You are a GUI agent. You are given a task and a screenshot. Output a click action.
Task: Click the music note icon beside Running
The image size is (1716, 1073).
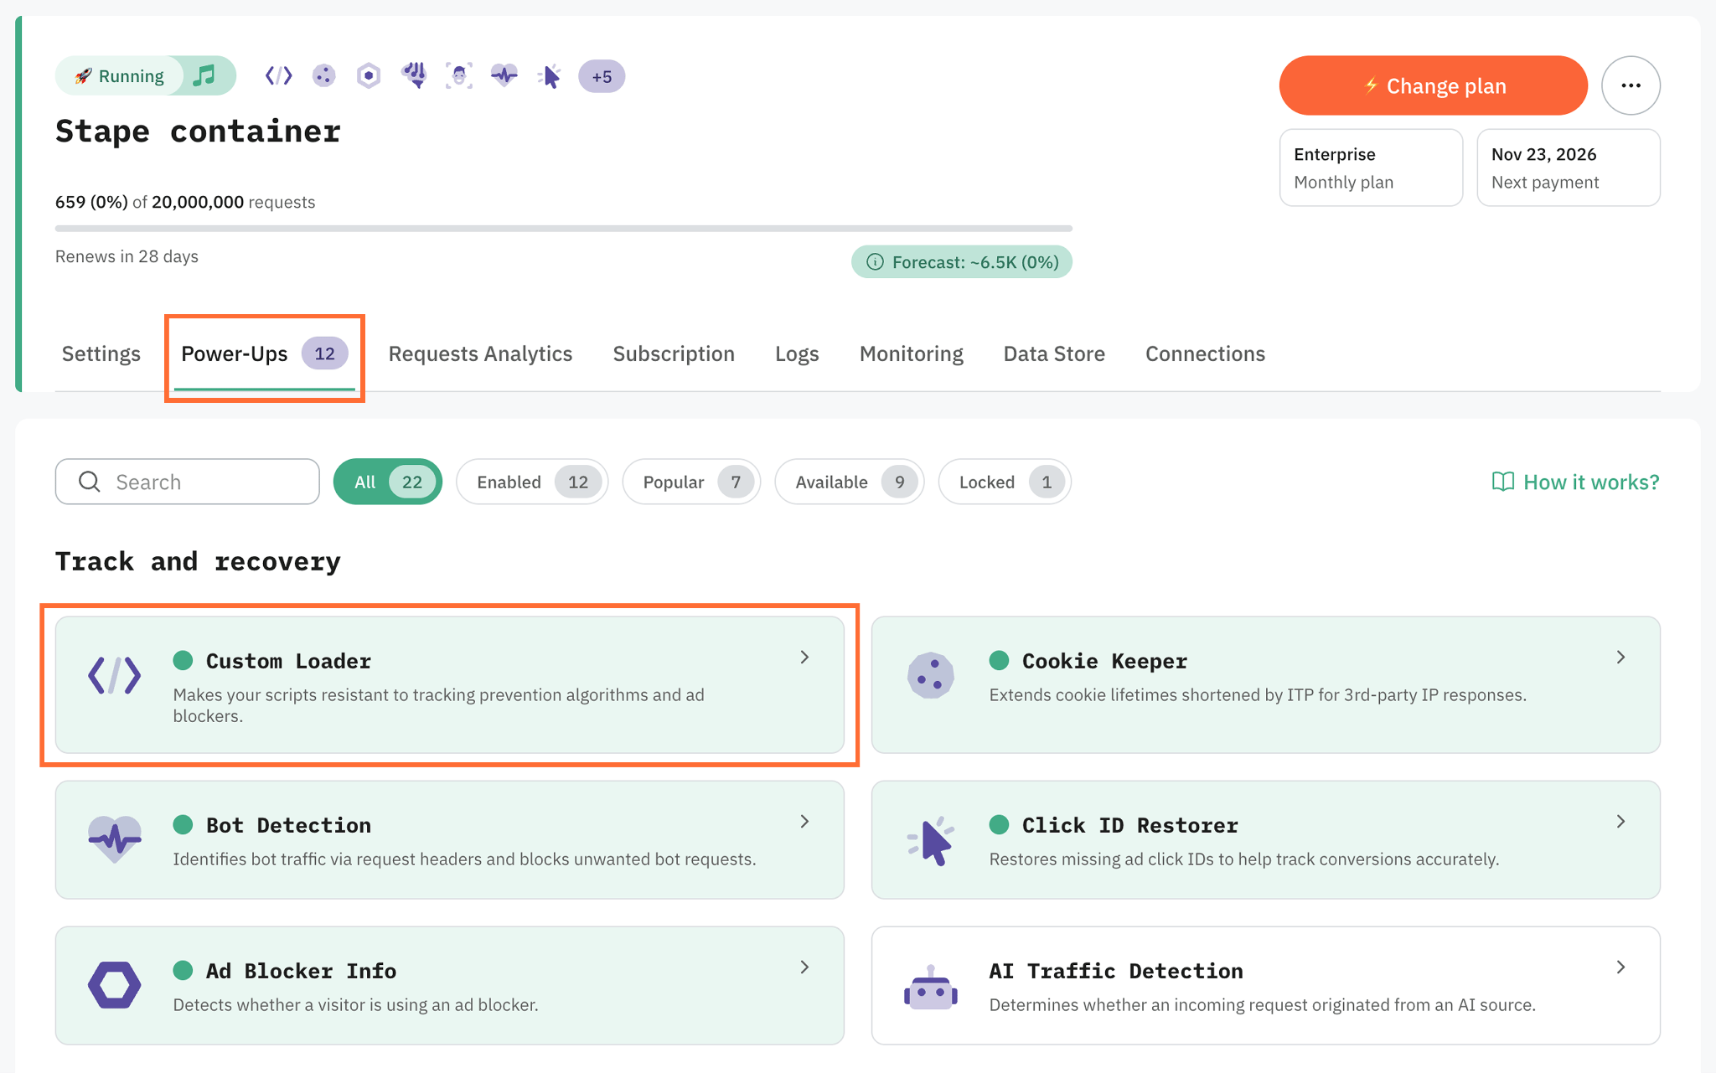click(204, 76)
